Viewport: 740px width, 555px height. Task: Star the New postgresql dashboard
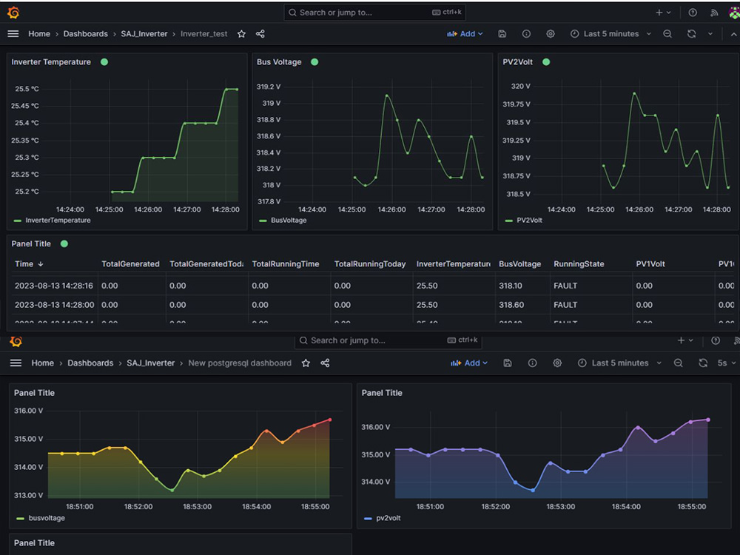tap(306, 363)
